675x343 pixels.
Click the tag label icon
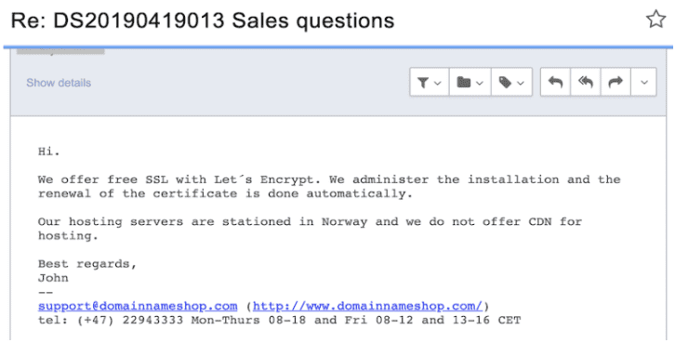click(x=505, y=82)
